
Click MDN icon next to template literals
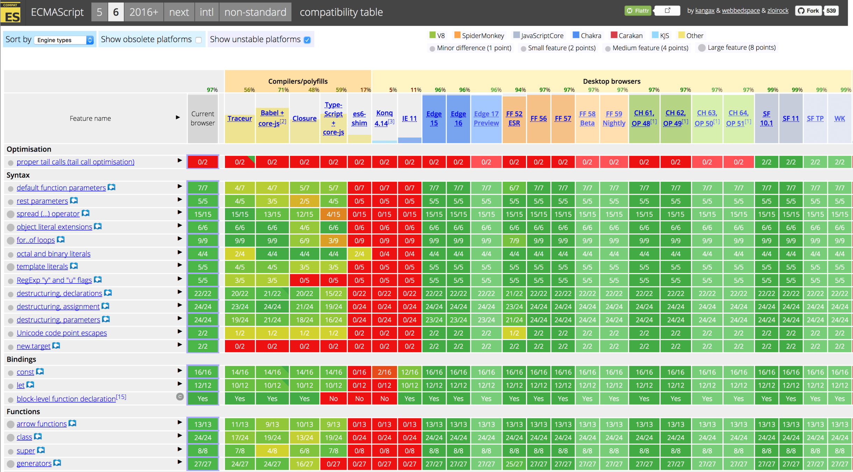pos(74,266)
